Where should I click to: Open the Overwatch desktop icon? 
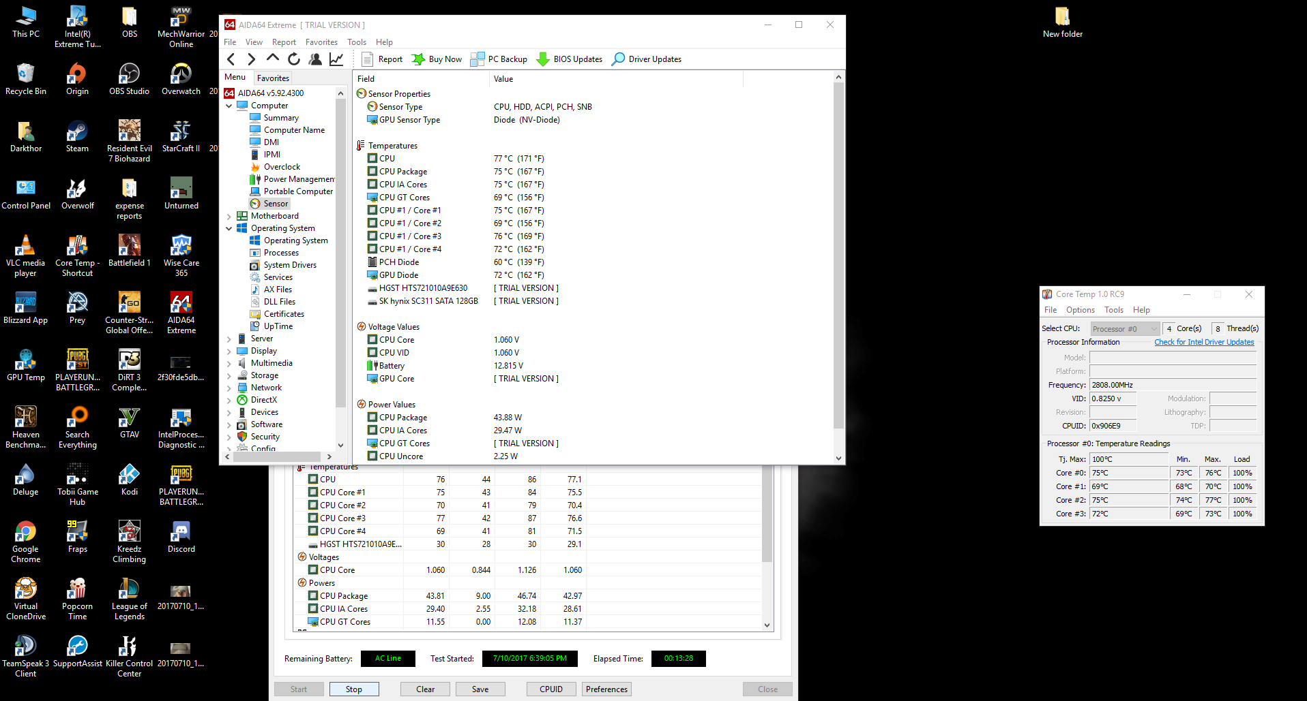pyautogui.click(x=181, y=79)
